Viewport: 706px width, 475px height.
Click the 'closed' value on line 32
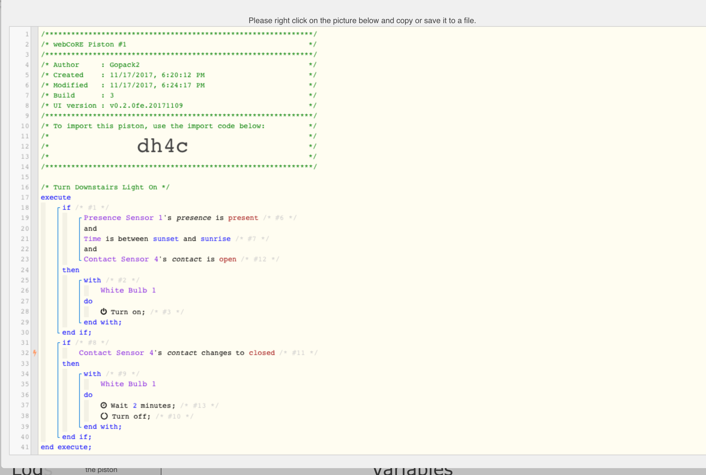click(x=262, y=353)
